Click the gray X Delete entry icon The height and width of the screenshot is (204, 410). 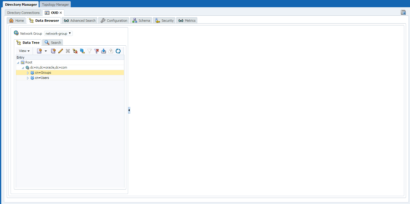[68, 51]
